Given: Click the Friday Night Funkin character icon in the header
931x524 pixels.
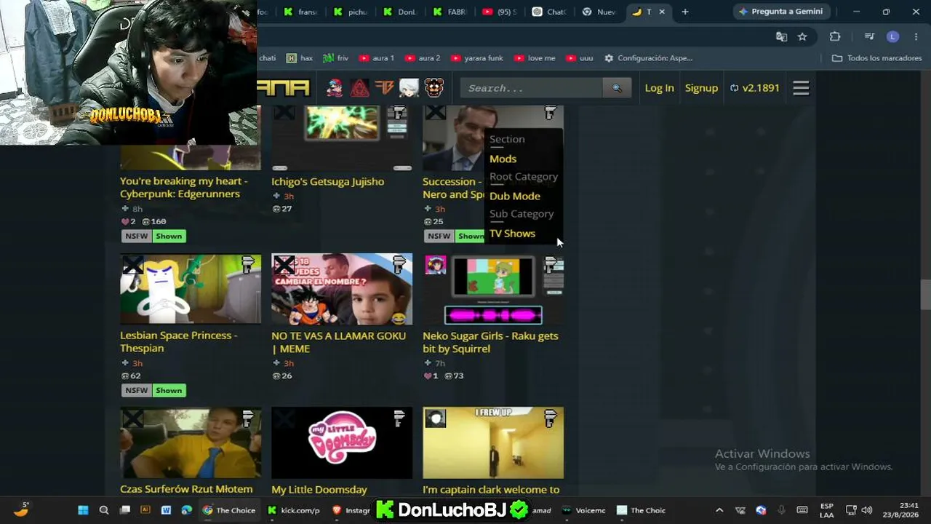Looking at the screenshot, I should tap(335, 88).
